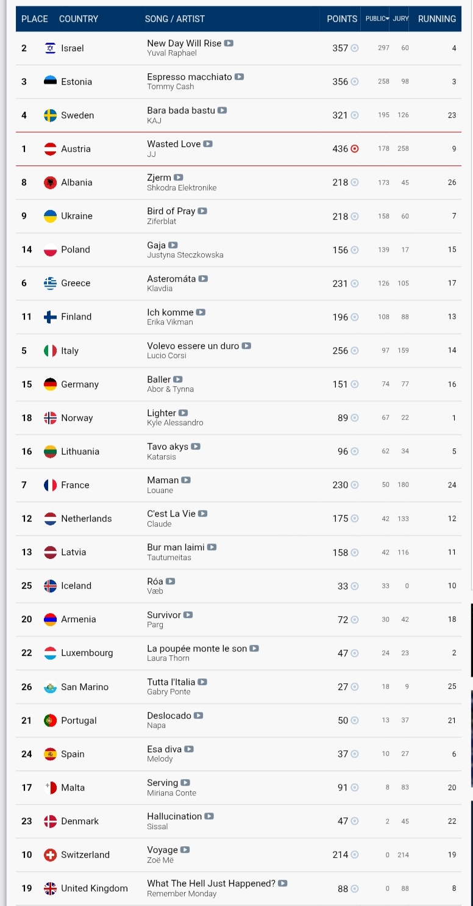The height and width of the screenshot is (906, 473).
Task: Play video for Volevo essere un duro
Action: click(246, 346)
